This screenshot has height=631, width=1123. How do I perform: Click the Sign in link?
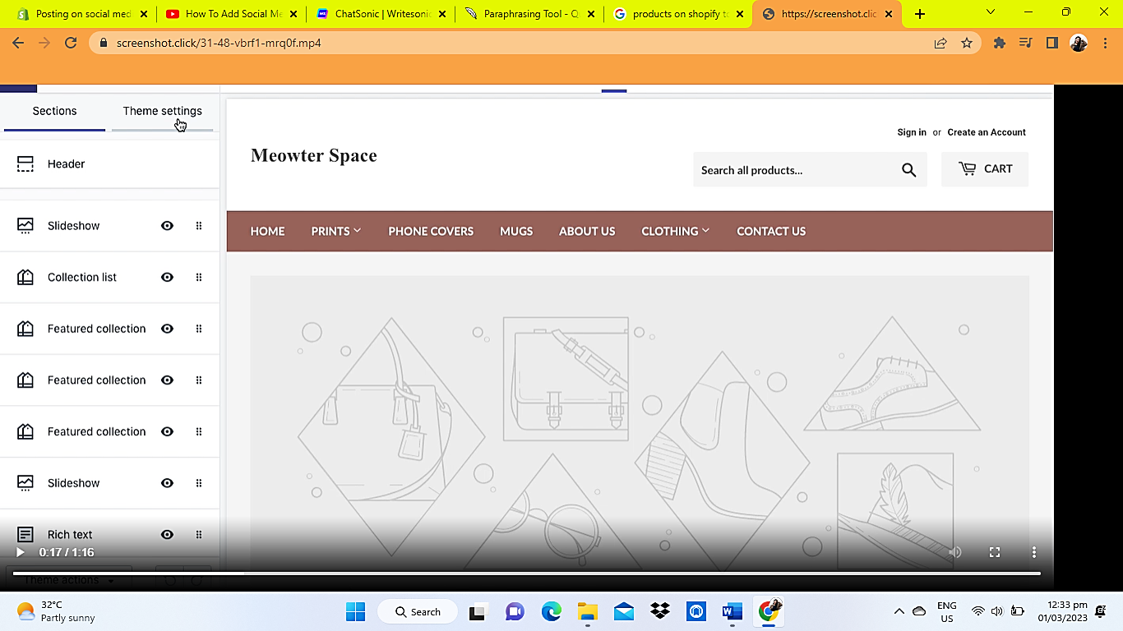(x=912, y=132)
